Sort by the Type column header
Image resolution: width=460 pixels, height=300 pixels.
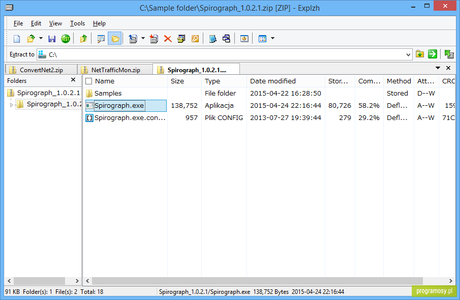click(x=212, y=81)
